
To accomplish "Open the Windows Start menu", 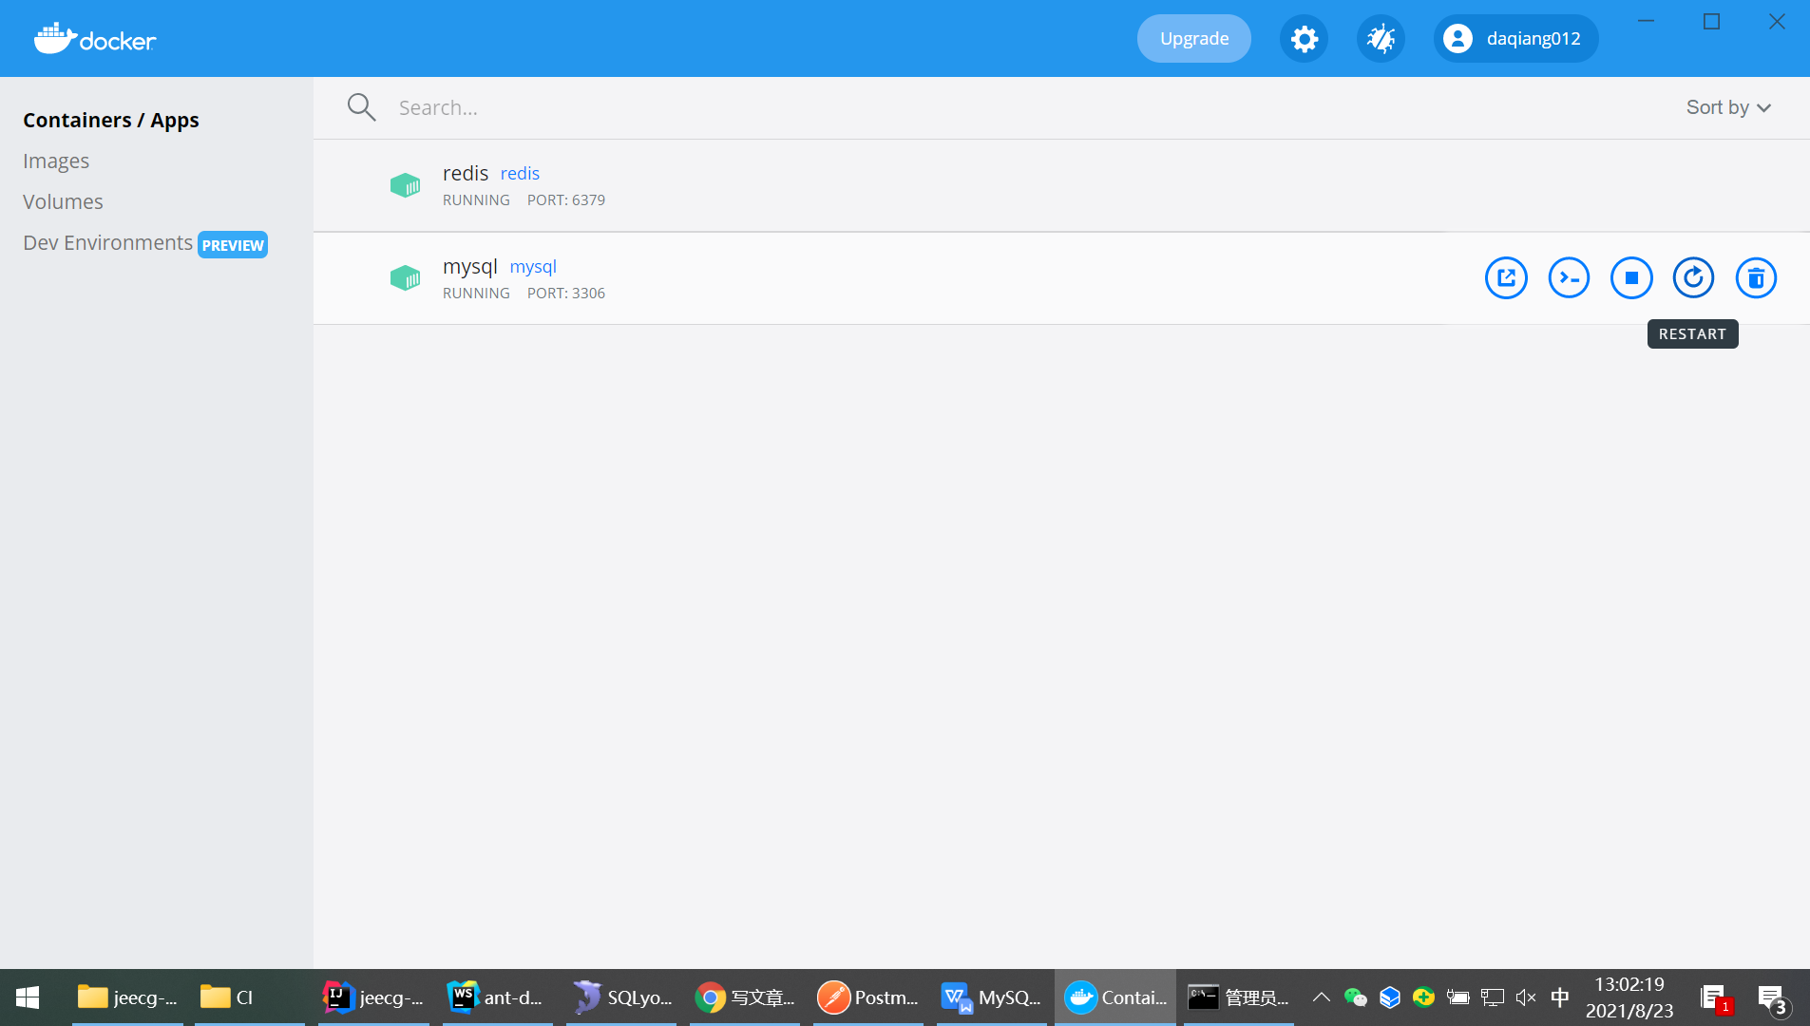I will (28, 997).
